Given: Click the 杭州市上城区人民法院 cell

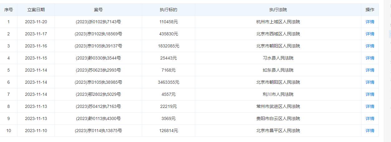Looking at the screenshot, I should point(278,22).
